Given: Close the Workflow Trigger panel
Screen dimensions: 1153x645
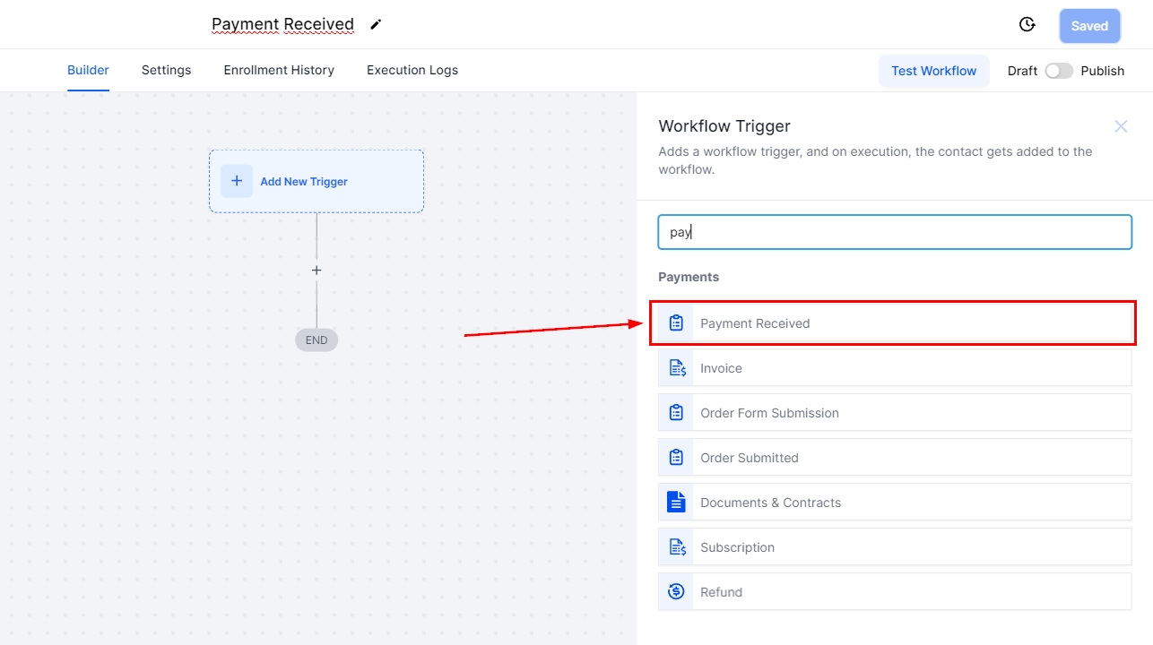Looking at the screenshot, I should coord(1121,126).
